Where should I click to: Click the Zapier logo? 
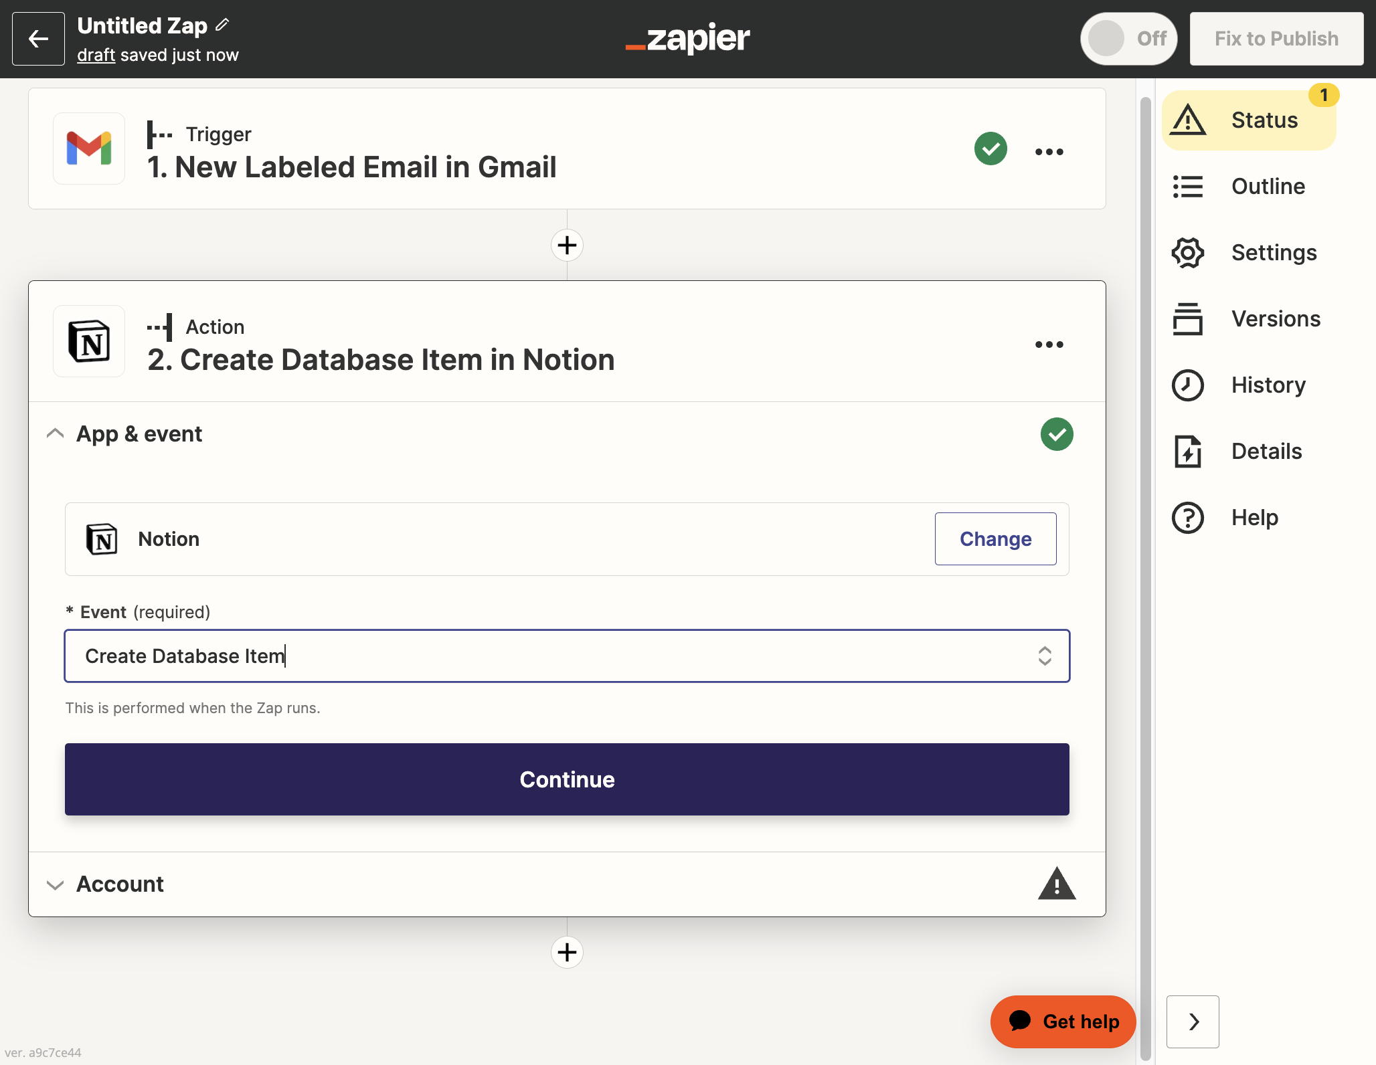(687, 38)
